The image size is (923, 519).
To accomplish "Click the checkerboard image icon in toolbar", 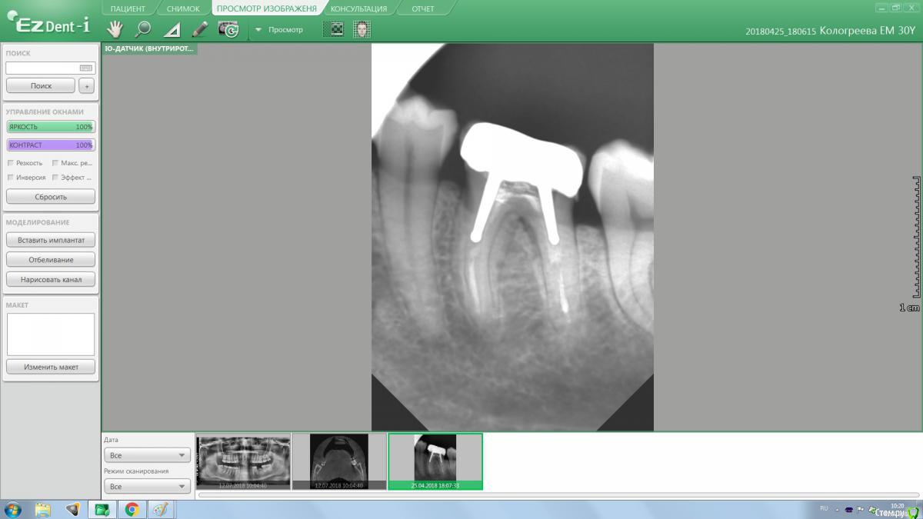I will 336,29.
